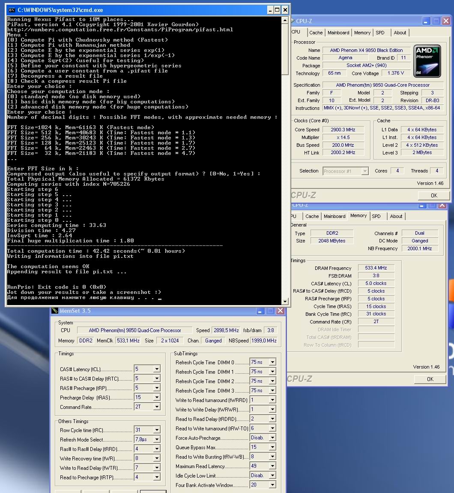Viewport: 454px width, 493px height.
Task: Click the cmd.exe scrollbar down arrow
Action: pyautogui.click(x=285, y=302)
